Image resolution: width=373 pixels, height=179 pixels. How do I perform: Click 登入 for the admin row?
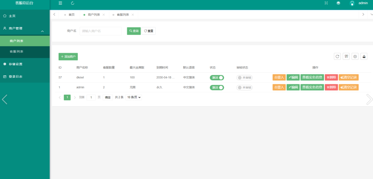point(279,87)
